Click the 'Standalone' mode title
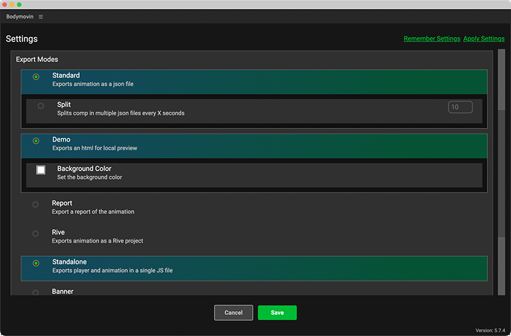The height and width of the screenshot is (336, 511). coord(70,262)
